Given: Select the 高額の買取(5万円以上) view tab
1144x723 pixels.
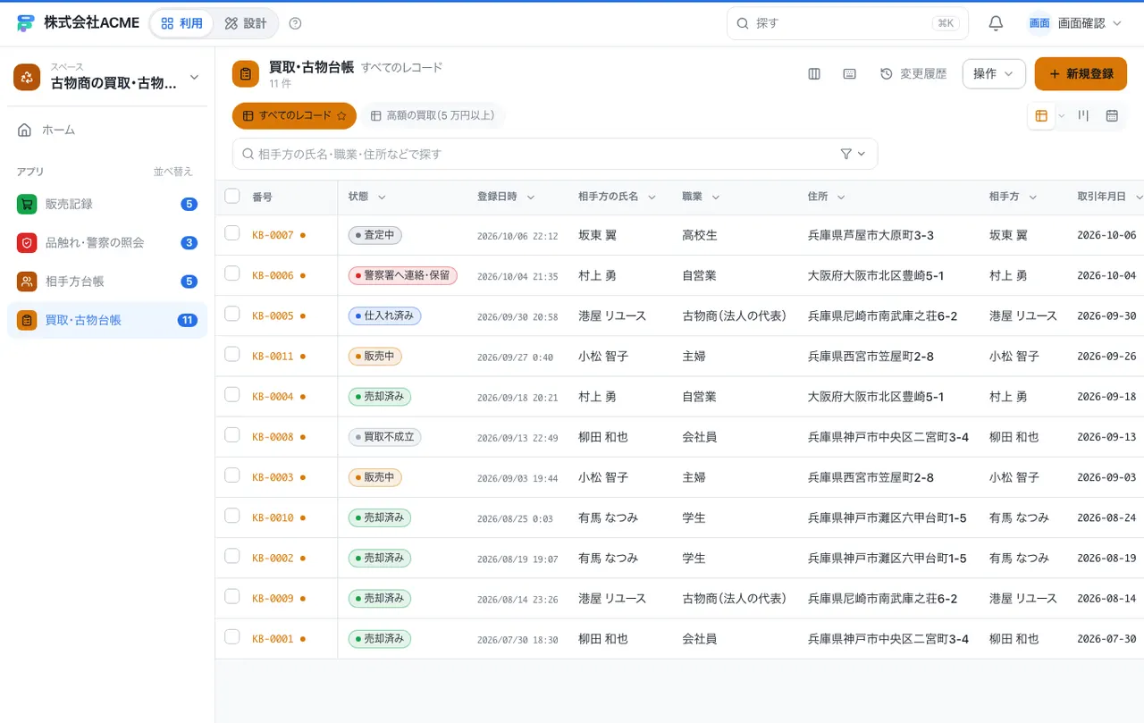Looking at the screenshot, I should 433,115.
